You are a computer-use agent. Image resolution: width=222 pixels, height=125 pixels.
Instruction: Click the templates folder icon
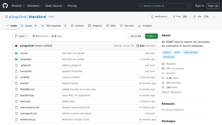[16, 59]
